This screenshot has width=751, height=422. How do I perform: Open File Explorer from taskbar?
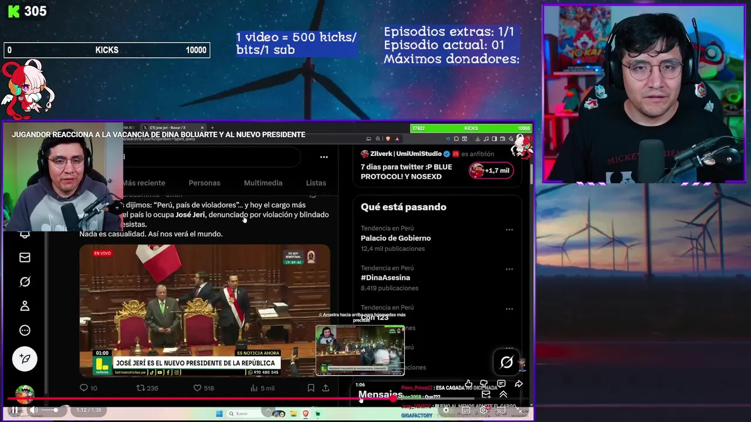(x=293, y=414)
